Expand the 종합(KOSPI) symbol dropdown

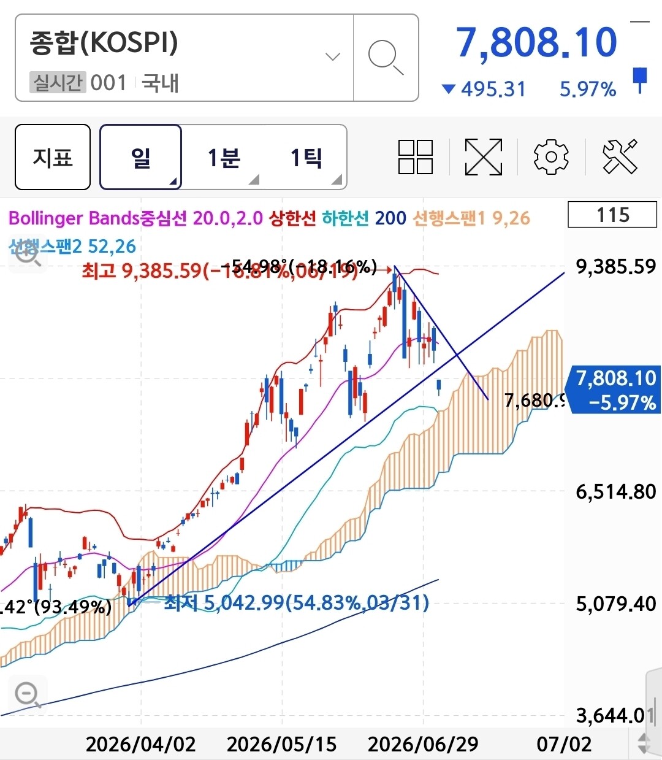(333, 57)
